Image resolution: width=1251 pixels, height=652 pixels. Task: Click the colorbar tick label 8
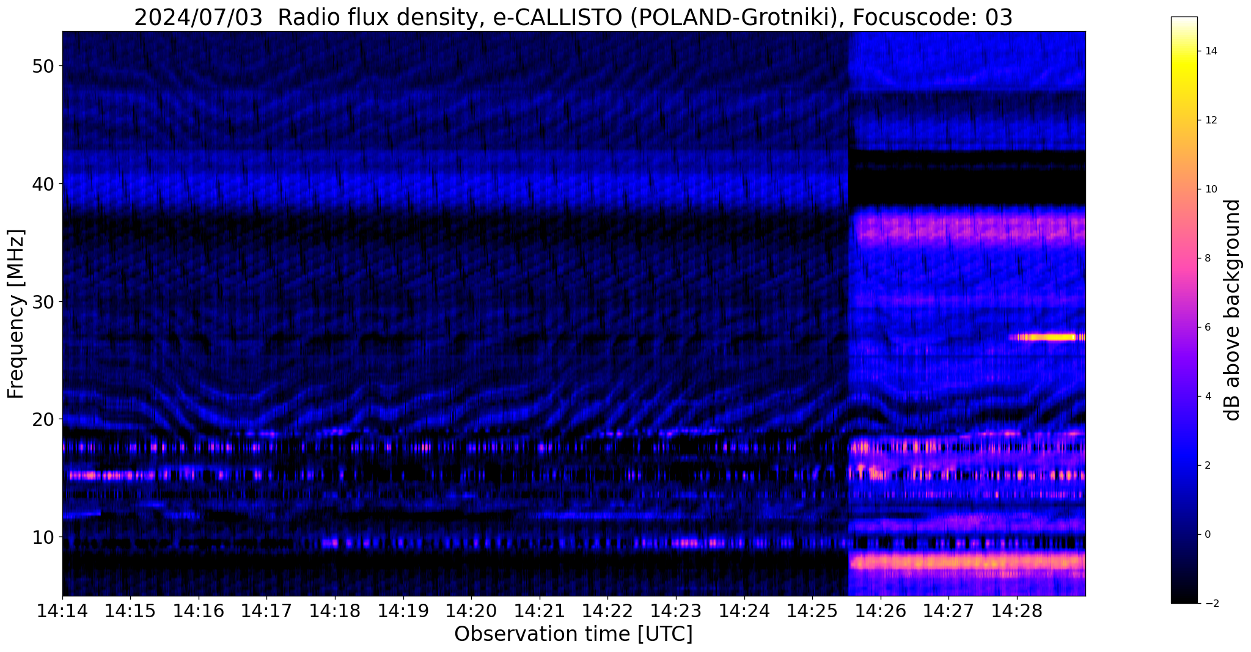tap(1207, 258)
